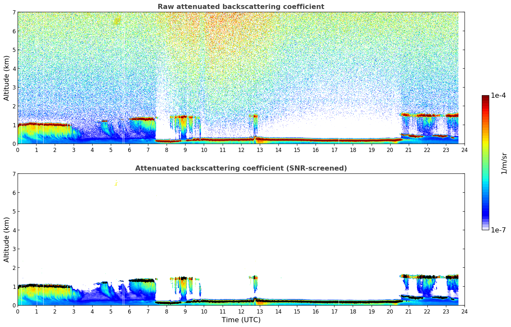Click altitude tick 4 on the bottom plot
511x327 pixels.
[14, 230]
